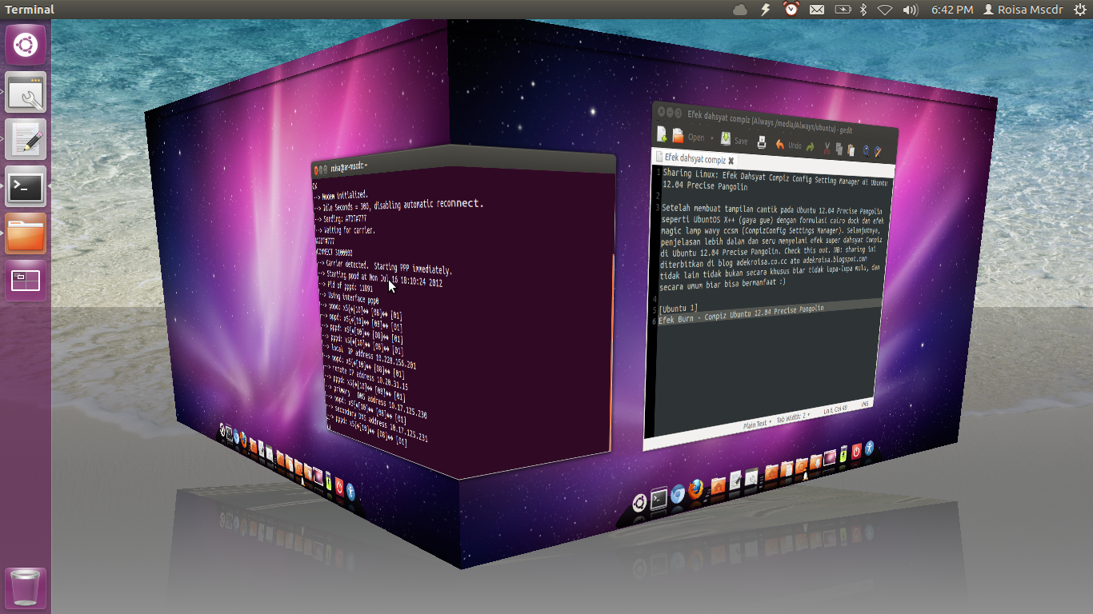Open the Files folder icon in Unity launcher
This screenshot has height=614, width=1093.
(26, 233)
